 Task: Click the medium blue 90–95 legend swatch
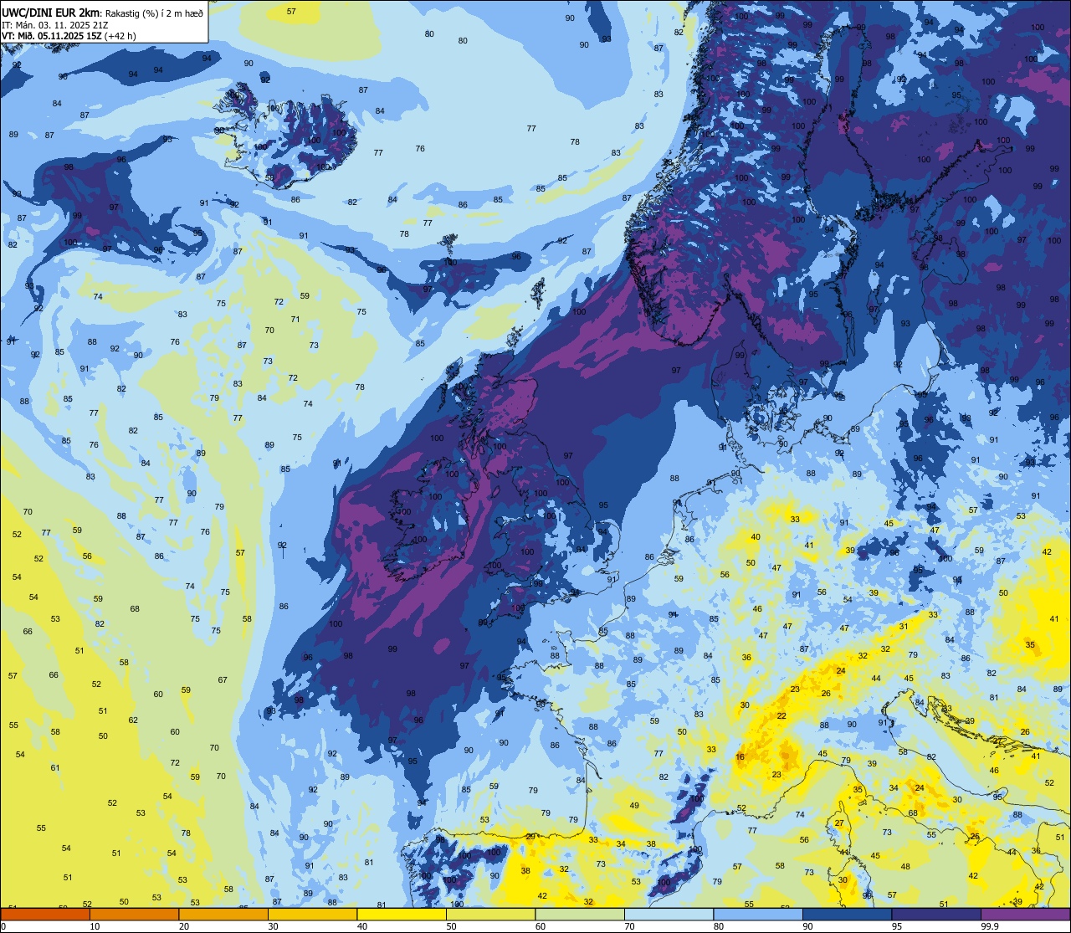847,914
